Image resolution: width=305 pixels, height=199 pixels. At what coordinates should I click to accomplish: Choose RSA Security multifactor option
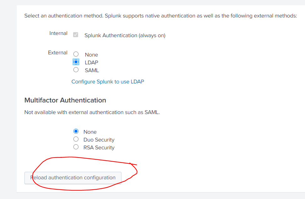click(x=76, y=147)
